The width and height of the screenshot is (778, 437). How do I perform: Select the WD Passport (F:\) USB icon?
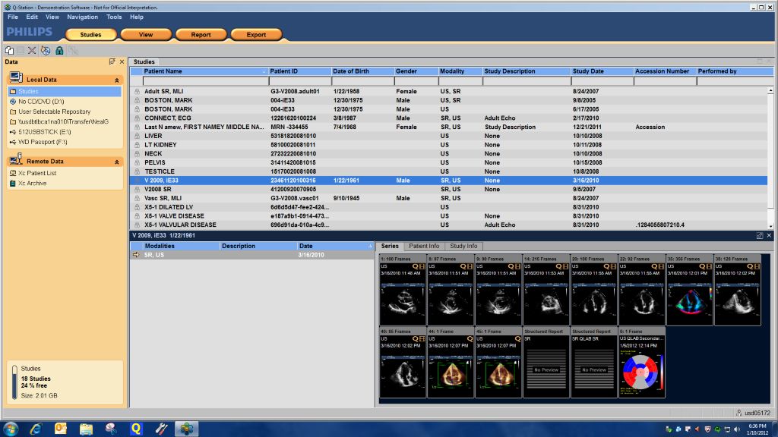click(x=13, y=142)
